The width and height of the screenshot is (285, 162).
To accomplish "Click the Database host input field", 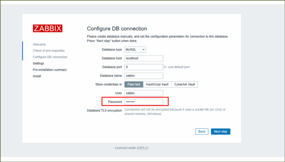I will [143, 58].
